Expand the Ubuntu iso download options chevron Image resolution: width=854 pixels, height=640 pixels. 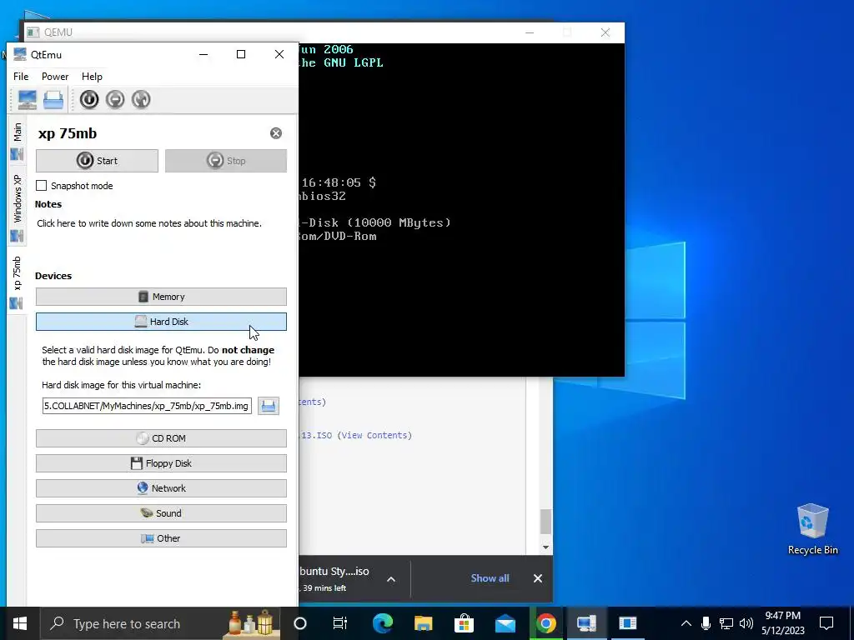coord(391,580)
